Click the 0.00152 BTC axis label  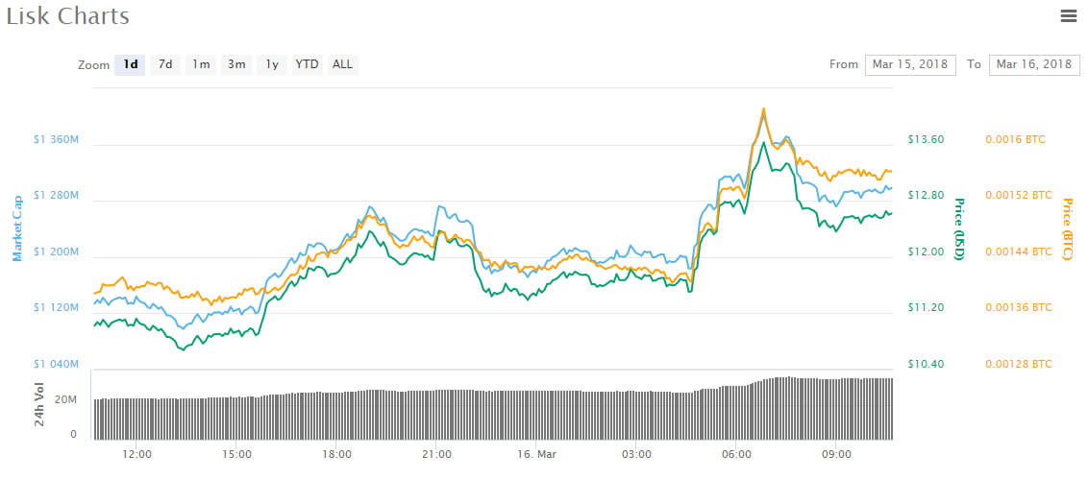click(x=1019, y=196)
